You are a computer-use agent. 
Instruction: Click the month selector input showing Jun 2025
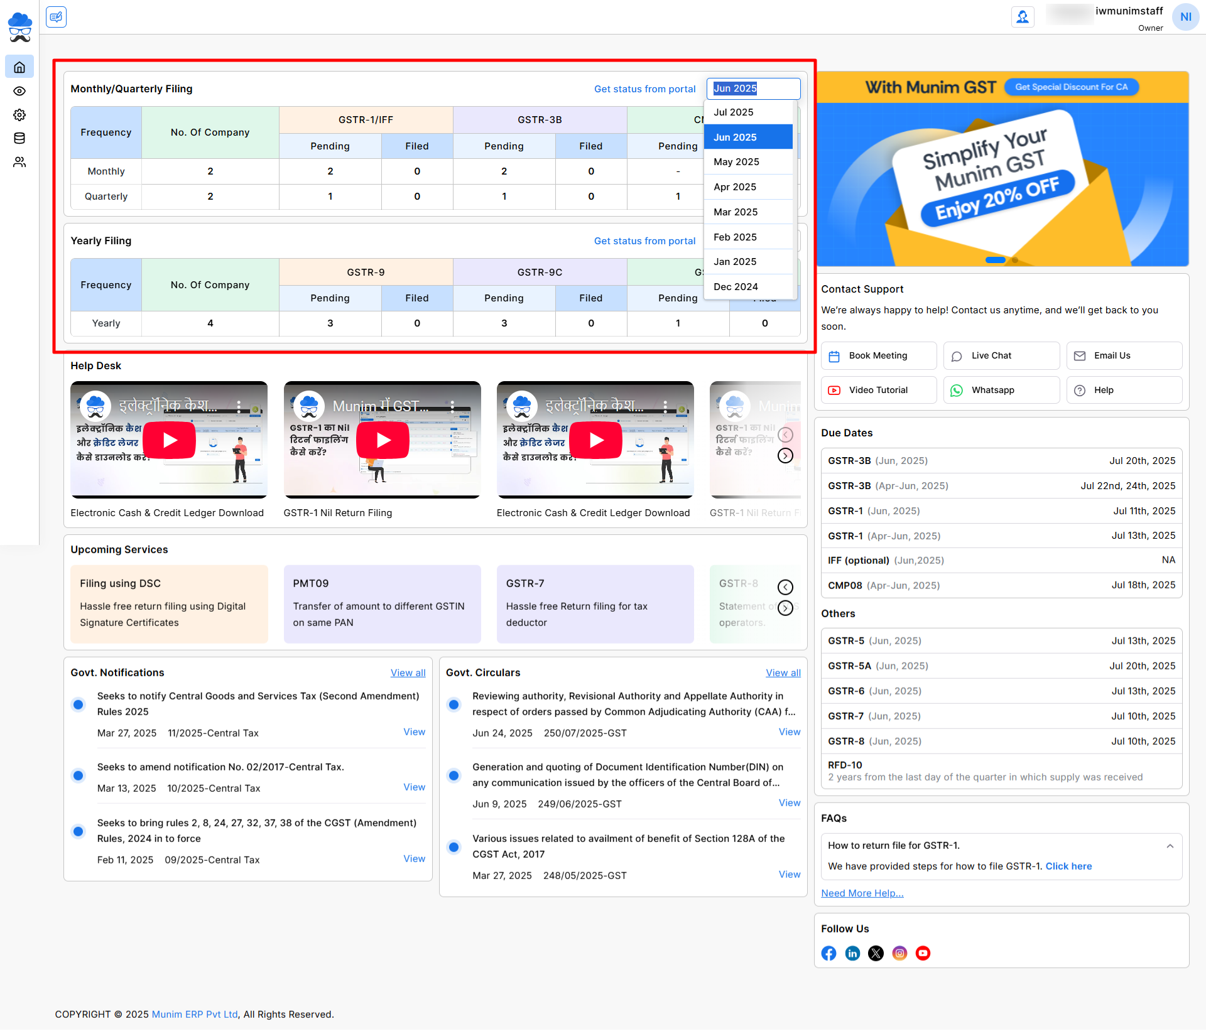(753, 89)
